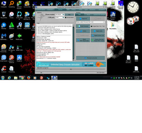Enable Original flash files checkbox

(x=91, y=26)
